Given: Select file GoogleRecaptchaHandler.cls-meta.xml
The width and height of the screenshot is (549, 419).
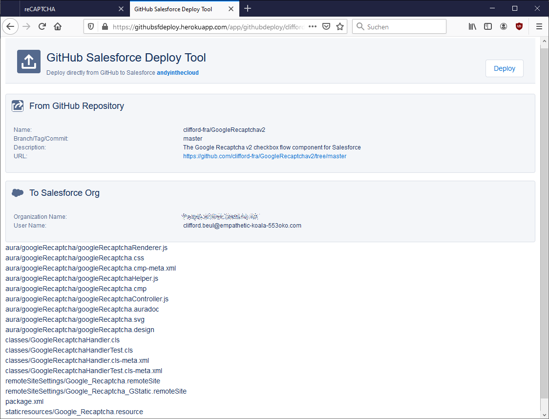Looking at the screenshot, I should [77, 360].
